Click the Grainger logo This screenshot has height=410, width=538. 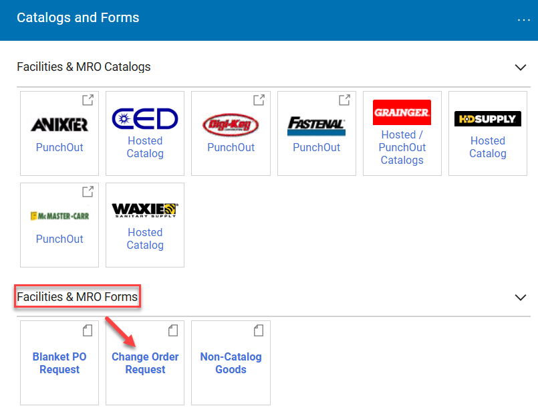tap(402, 112)
